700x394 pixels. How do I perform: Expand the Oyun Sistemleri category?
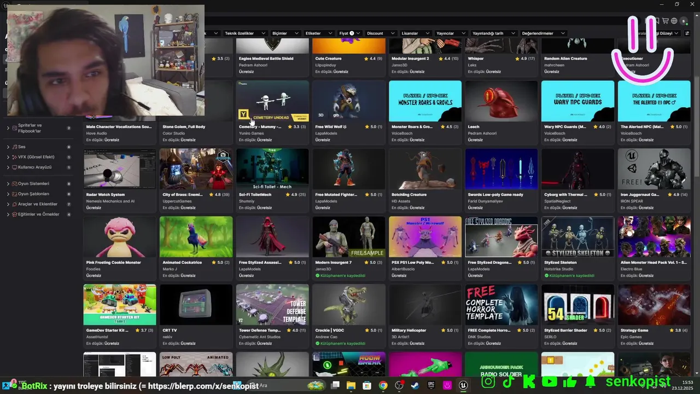[8, 184]
